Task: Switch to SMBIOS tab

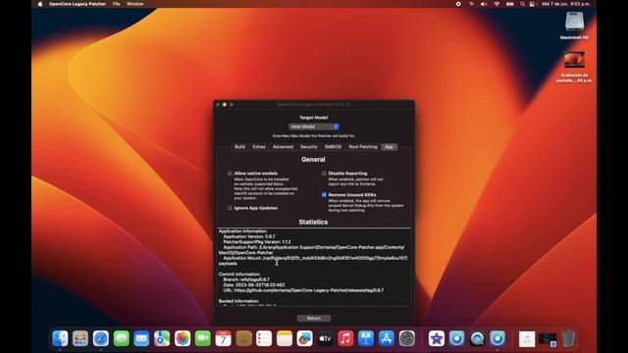Action: [333, 147]
